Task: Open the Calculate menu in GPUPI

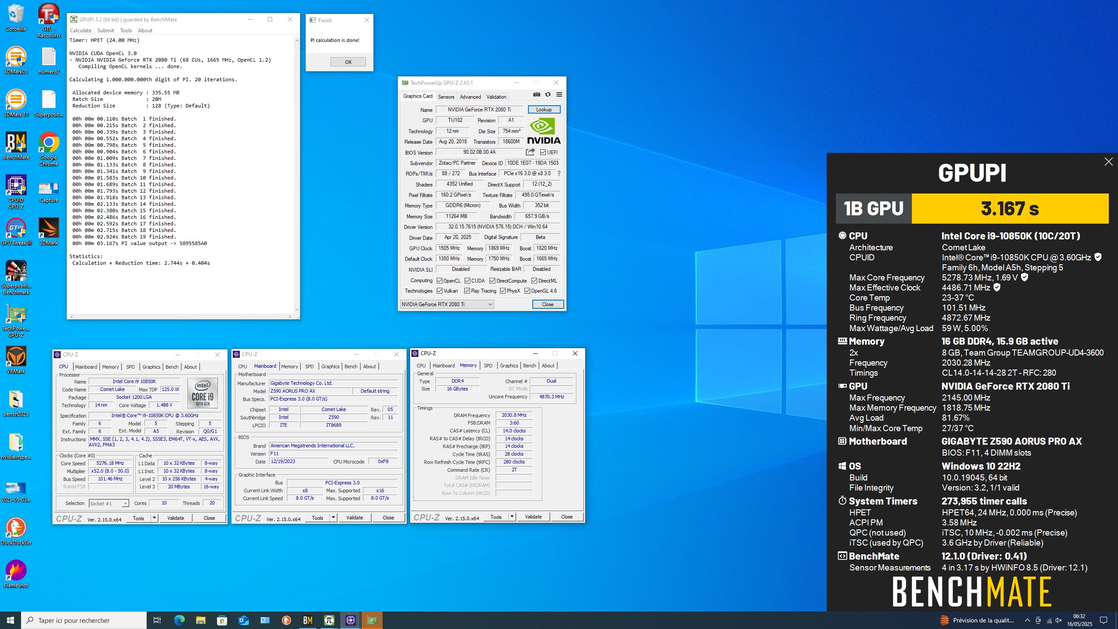Action: click(x=81, y=31)
